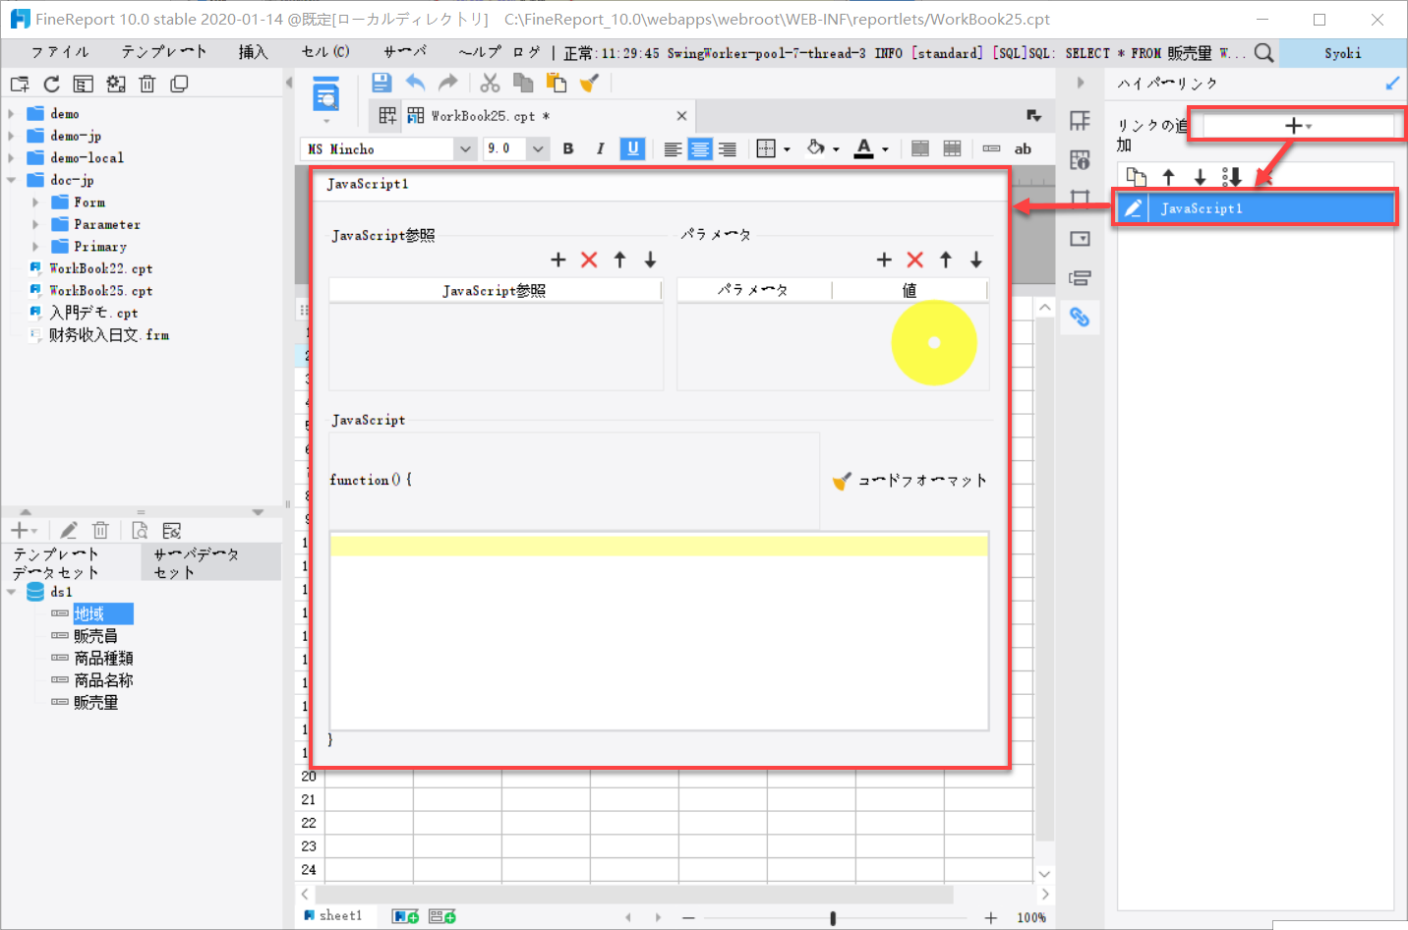Move パラメータ row up

[x=946, y=260]
